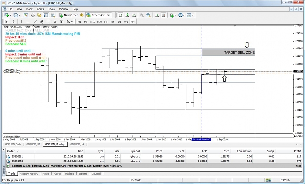Switch to M15 timeframe
The image size is (305, 184).
92,22
